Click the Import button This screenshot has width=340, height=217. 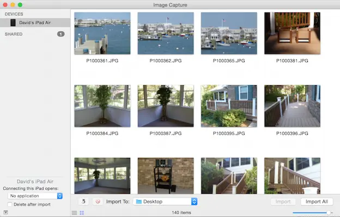click(x=283, y=201)
